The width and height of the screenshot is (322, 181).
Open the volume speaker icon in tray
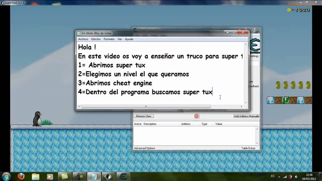(x=296, y=176)
